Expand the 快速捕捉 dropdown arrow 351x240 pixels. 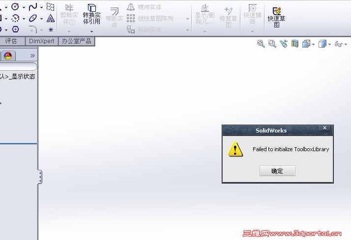[253, 31]
